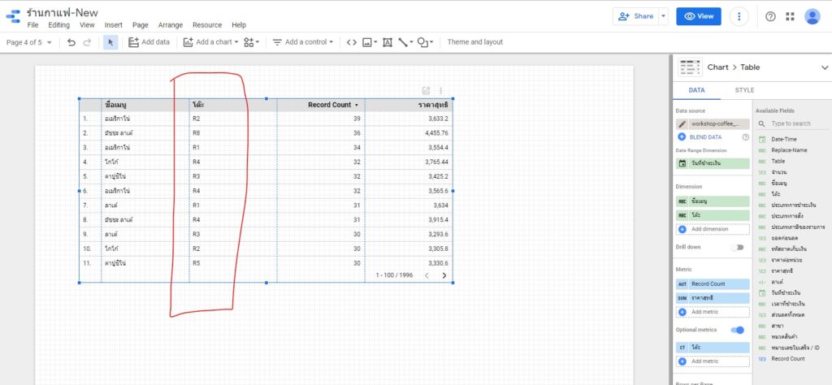Switch to the DATA tab

coord(696,90)
